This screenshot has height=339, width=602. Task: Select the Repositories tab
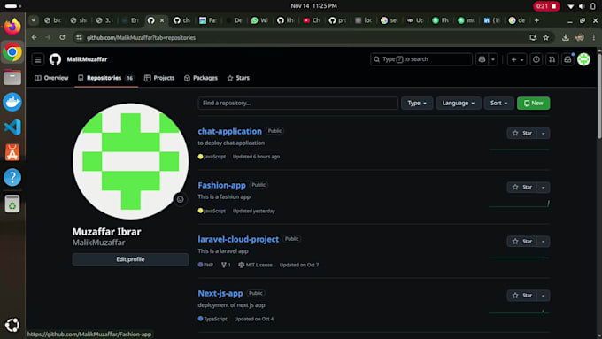pos(106,78)
